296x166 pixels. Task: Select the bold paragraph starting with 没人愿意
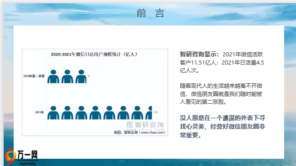click(x=222, y=126)
